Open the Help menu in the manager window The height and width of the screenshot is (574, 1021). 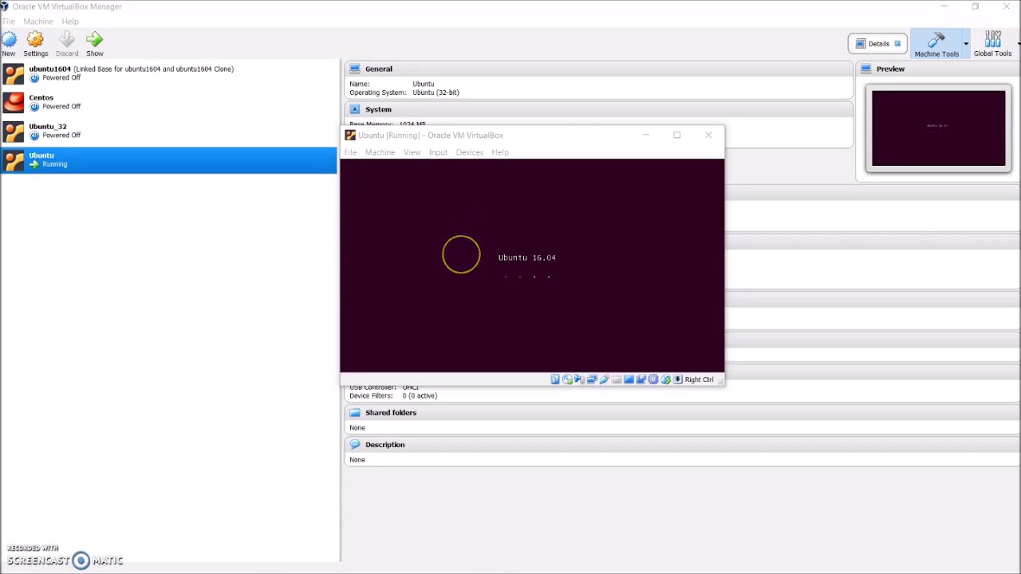point(70,22)
